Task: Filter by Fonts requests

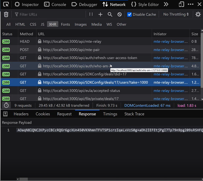Action: [x=65, y=24]
